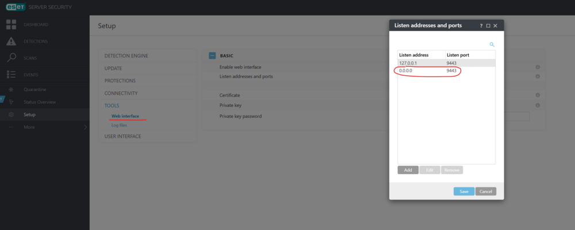Show info icon for the Certificate row
The image size is (575, 230).
[x=538, y=95]
